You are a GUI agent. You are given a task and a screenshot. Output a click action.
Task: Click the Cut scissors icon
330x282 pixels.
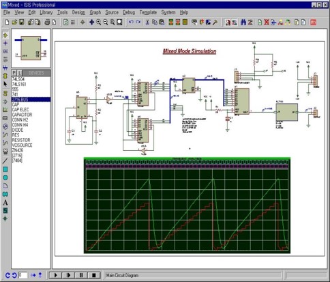(147, 22)
